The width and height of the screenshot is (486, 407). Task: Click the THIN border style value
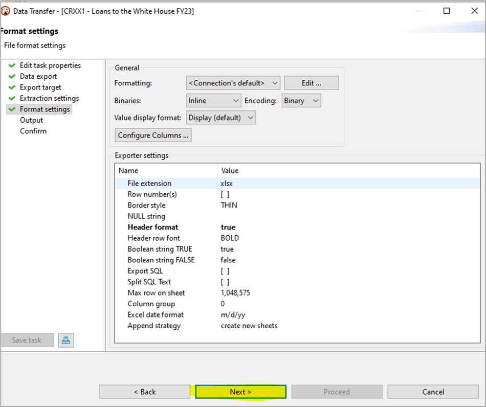(229, 206)
